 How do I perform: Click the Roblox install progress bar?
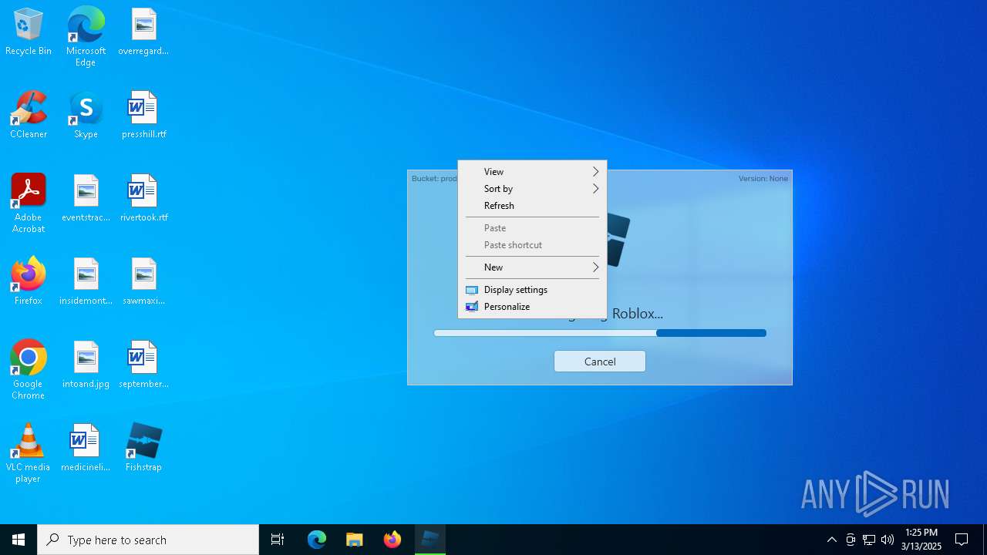pos(600,333)
